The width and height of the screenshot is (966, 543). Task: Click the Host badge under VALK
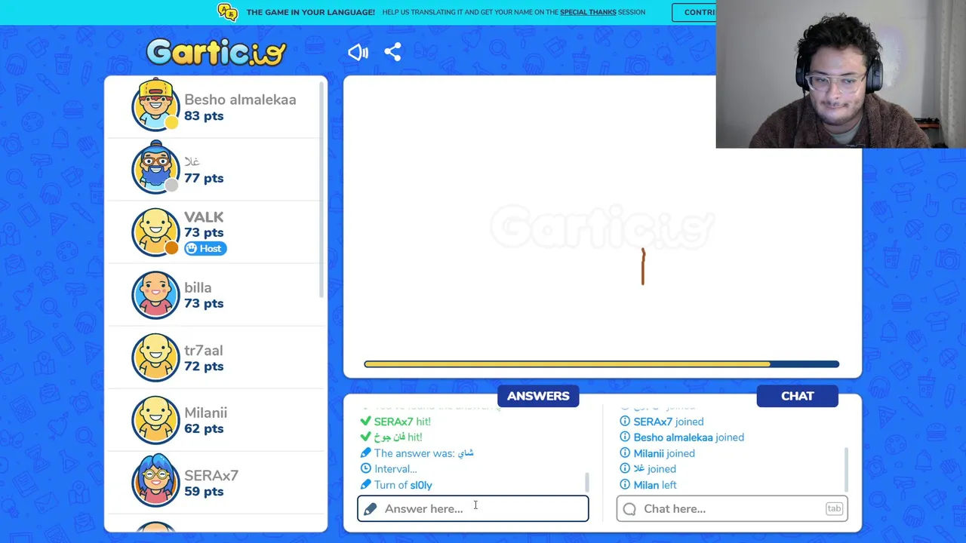[x=205, y=249]
